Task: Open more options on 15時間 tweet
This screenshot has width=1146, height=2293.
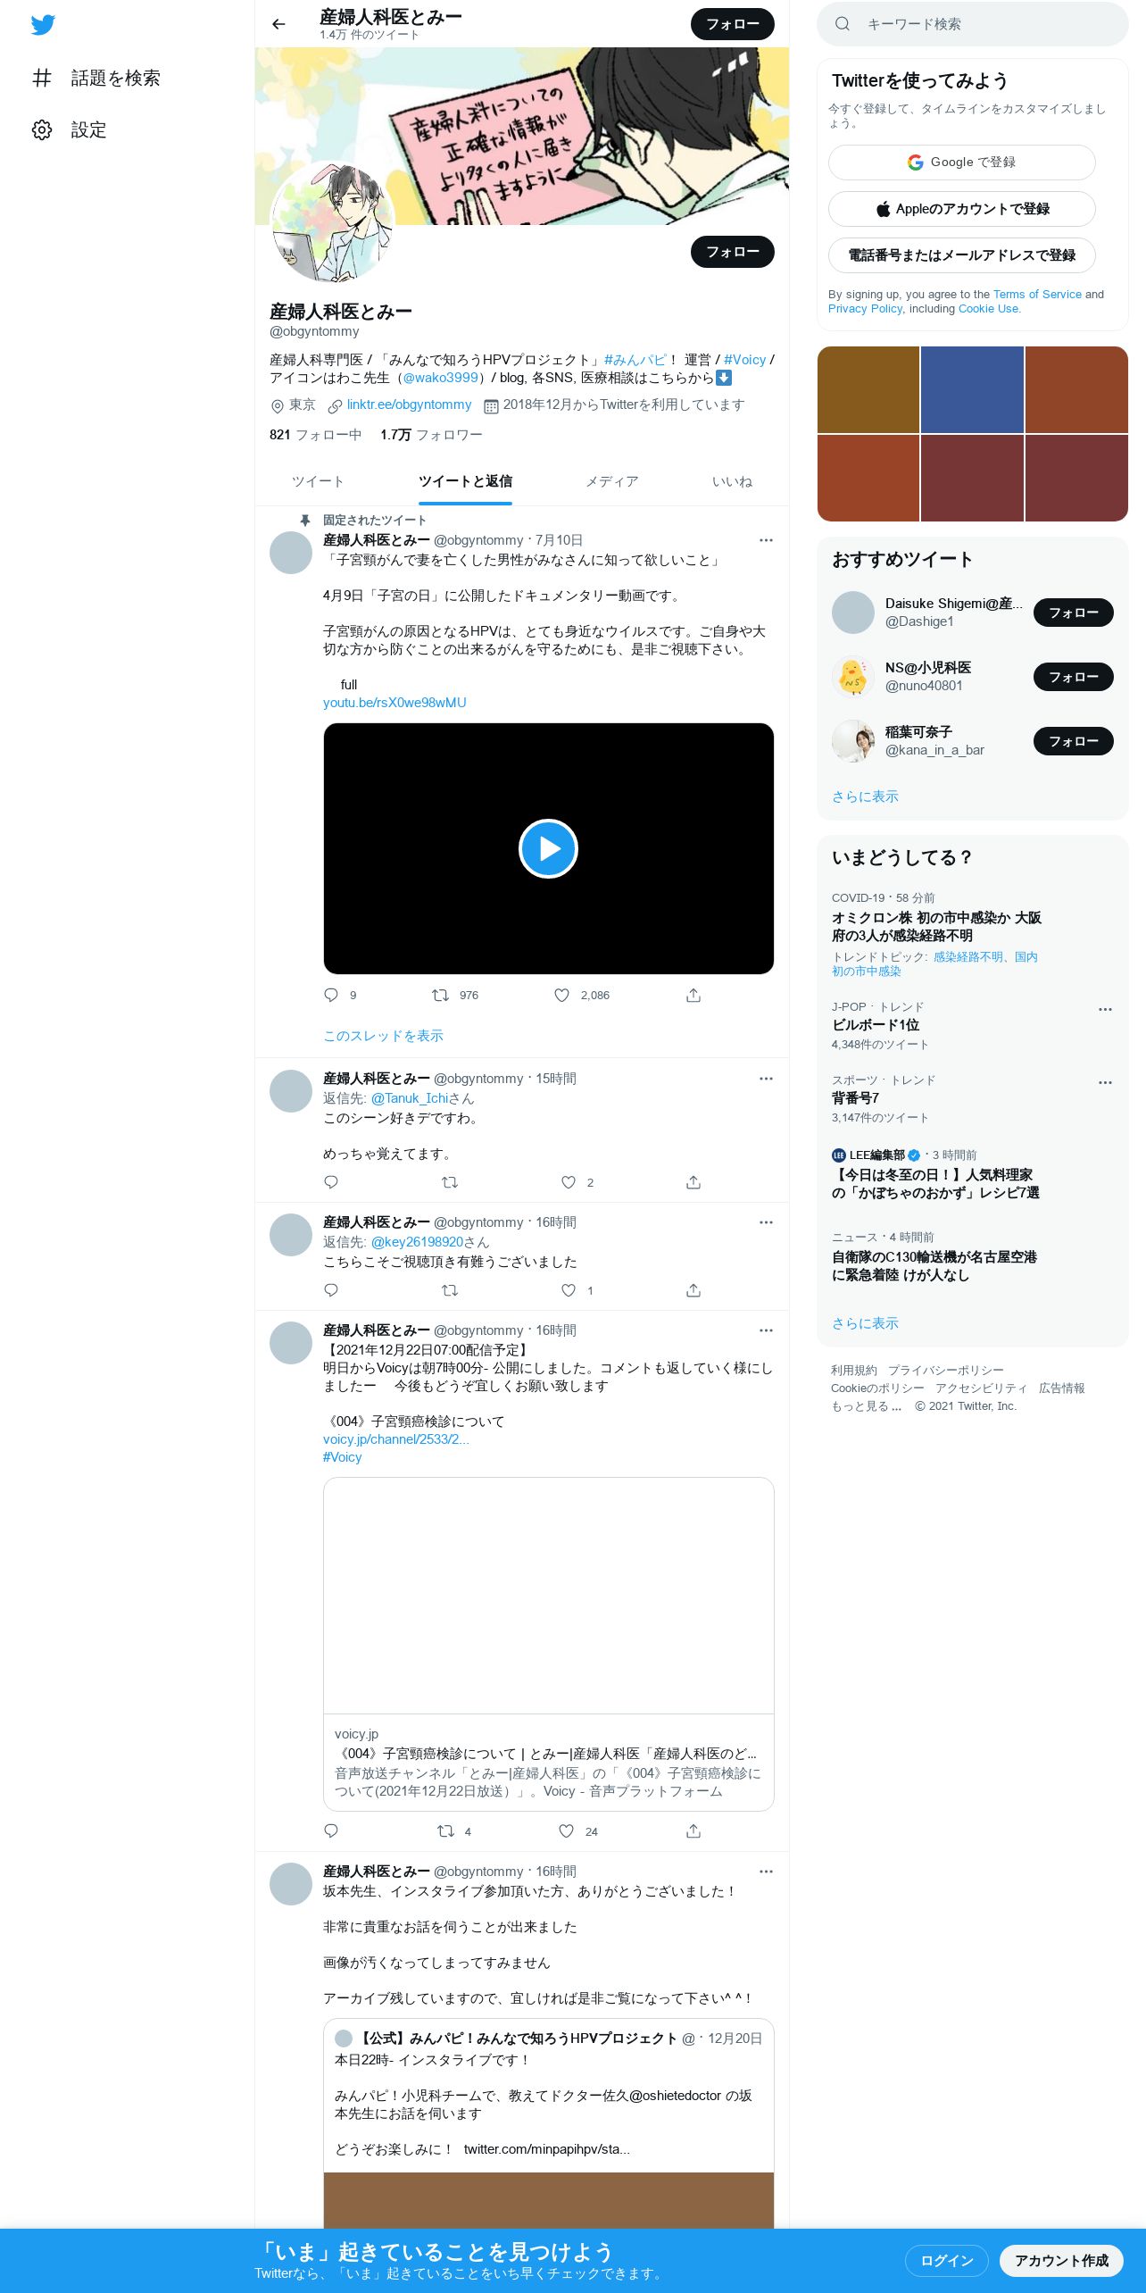Action: (766, 1079)
